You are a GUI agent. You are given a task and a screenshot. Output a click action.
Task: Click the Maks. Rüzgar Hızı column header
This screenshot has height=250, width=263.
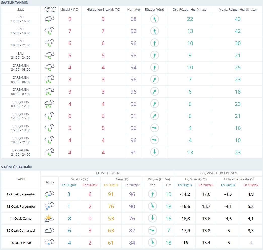(x=237, y=10)
